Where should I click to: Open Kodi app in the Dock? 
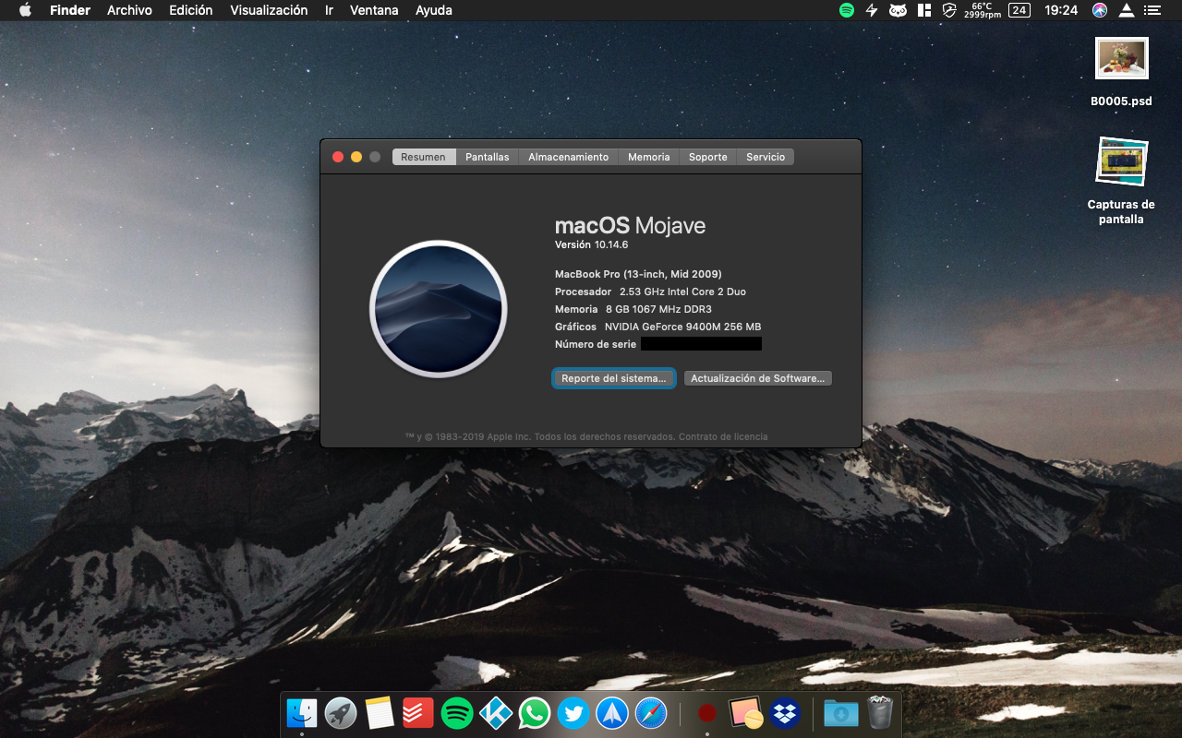coord(496,713)
